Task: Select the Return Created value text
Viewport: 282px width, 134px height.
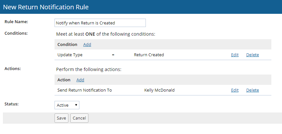Action: point(149,55)
